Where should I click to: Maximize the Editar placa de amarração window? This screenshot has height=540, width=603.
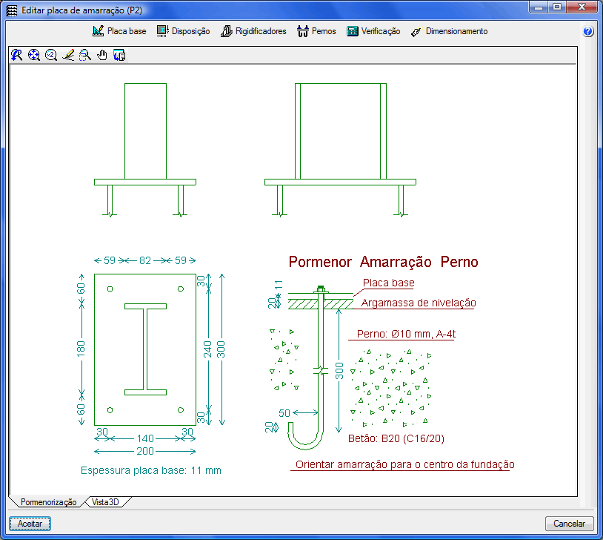pyautogui.click(x=557, y=7)
